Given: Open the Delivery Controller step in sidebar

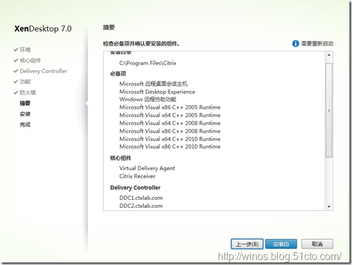Looking at the screenshot, I should [x=44, y=71].
